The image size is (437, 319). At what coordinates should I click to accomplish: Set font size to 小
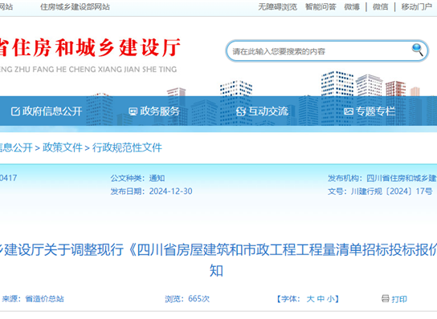click(x=330, y=299)
